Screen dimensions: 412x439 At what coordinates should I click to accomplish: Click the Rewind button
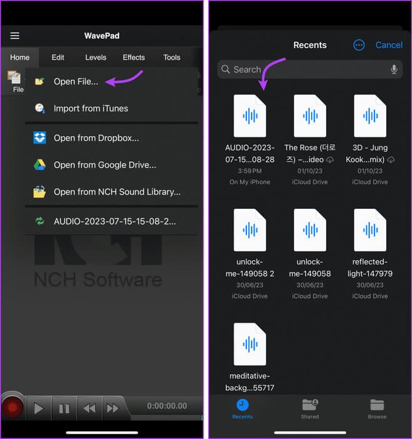tap(90, 408)
